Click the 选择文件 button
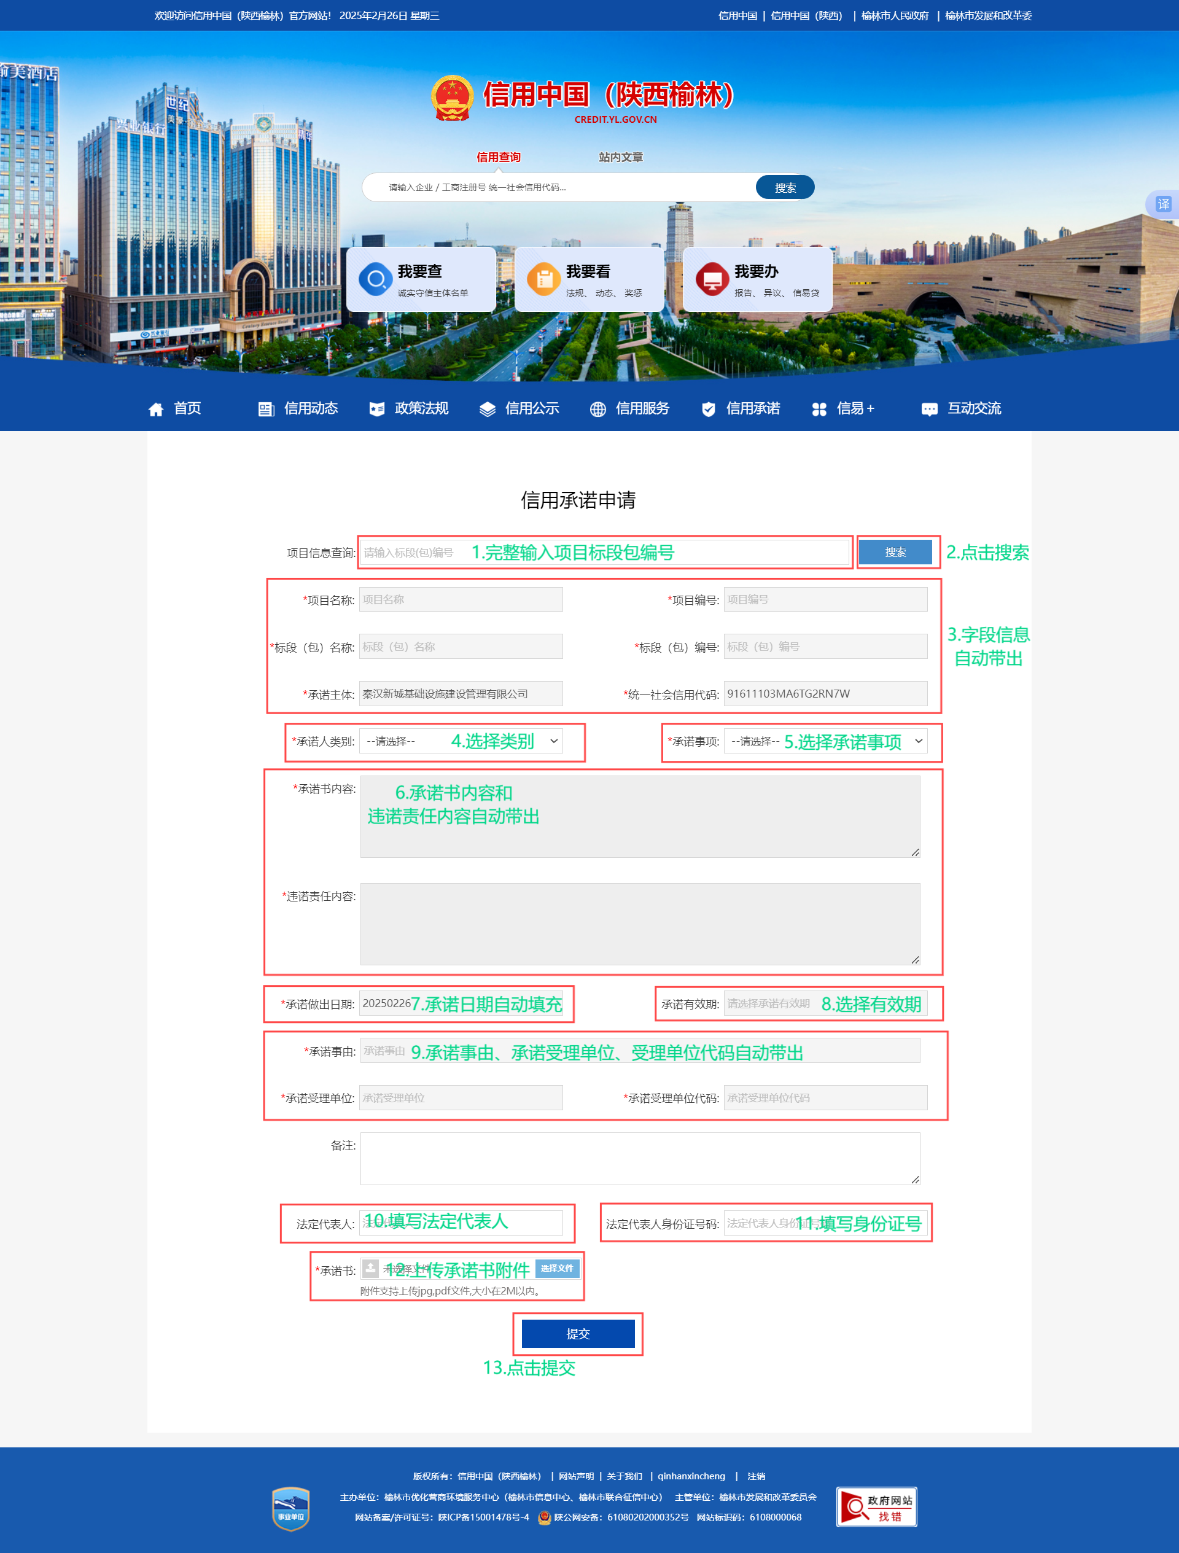The image size is (1179, 1553). 557,1268
